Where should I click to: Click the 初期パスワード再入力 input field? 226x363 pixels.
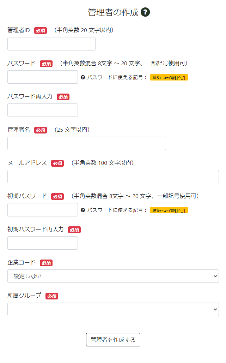pyautogui.click(x=43, y=243)
